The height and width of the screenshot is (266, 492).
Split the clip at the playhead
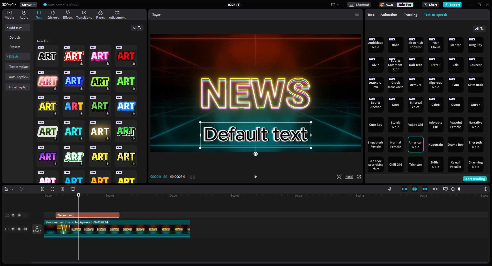click(42, 189)
